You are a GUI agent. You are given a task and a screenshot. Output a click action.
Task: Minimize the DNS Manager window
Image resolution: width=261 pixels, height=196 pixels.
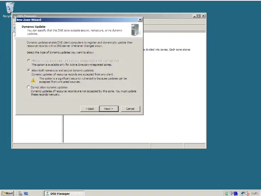(194, 16)
